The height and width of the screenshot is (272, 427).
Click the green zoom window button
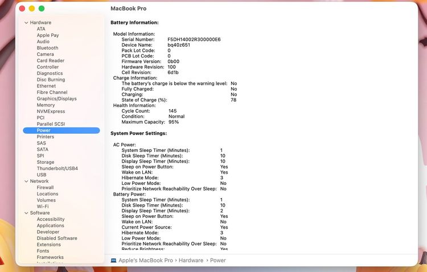coord(42,9)
